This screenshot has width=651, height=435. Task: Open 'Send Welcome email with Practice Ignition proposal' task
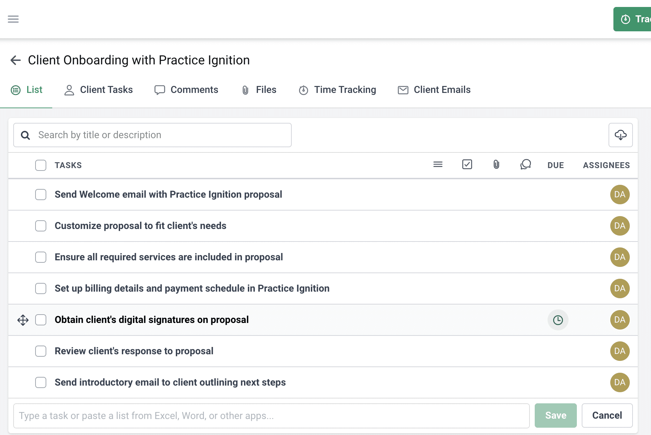[168, 195]
